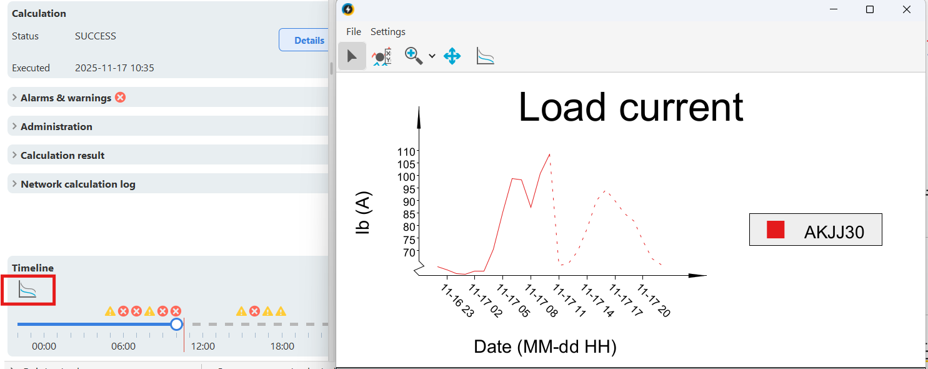Open the Settings menu
The height and width of the screenshot is (369, 928).
click(387, 32)
